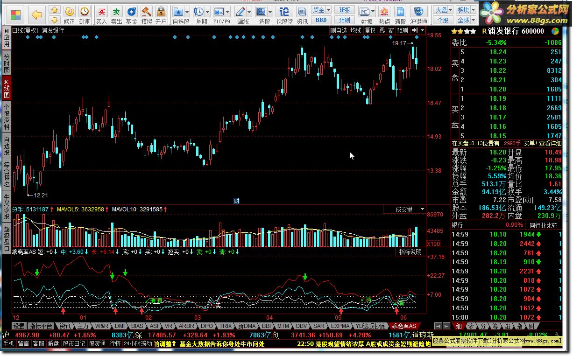Switch to the W&R indicator tab
573x356 pixels.
tap(102, 326)
